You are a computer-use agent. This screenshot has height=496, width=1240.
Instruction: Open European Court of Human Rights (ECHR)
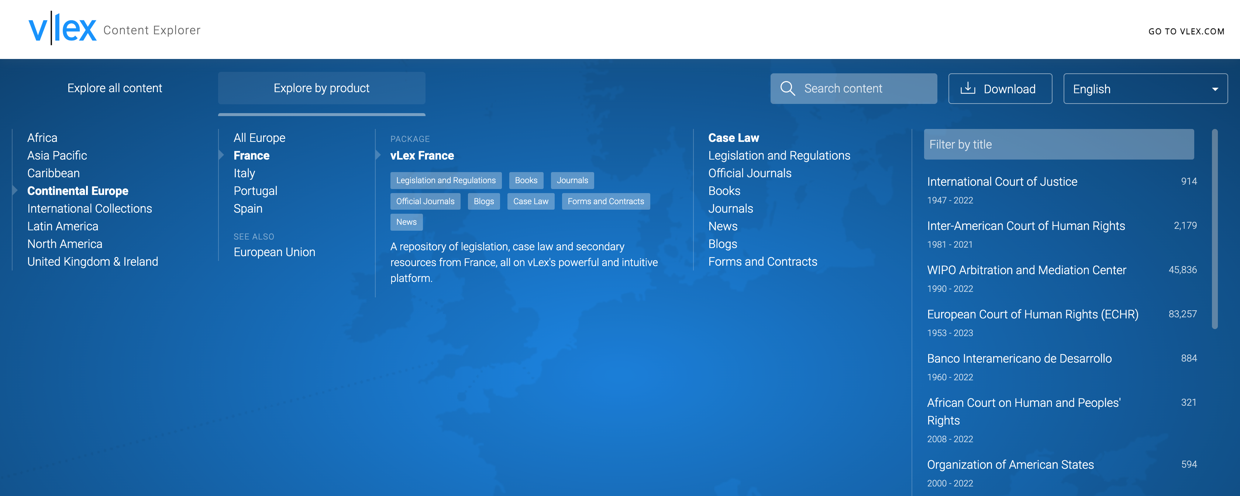pos(1033,314)
